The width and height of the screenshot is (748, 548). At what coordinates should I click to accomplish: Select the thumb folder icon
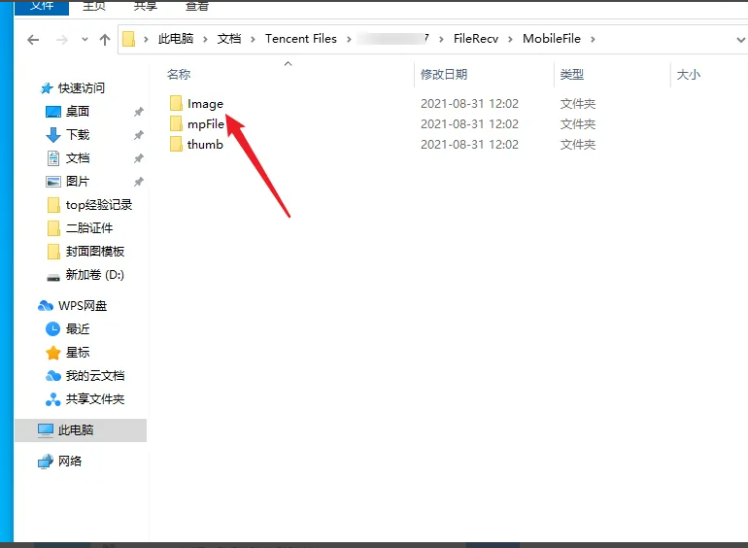pyautogui.click(x=176, y=144)
